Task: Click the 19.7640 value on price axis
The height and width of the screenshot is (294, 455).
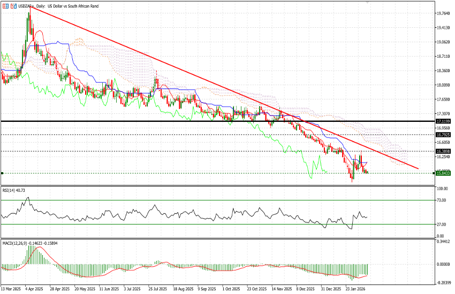Action: (442, 13)
